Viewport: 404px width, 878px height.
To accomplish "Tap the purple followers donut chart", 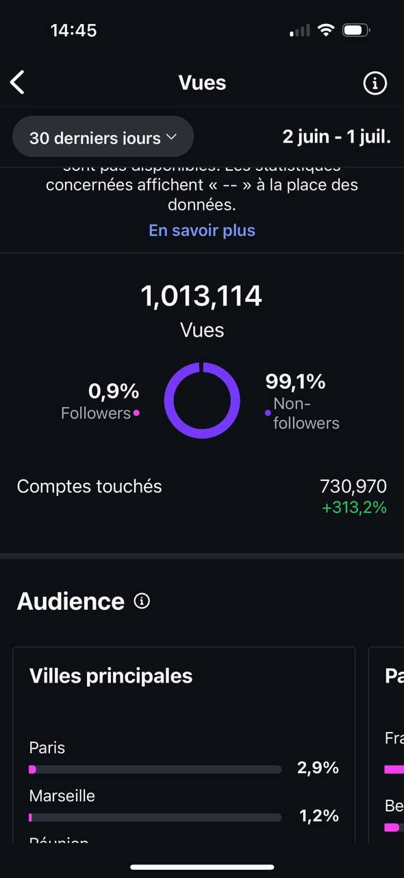I will (202, 401).
